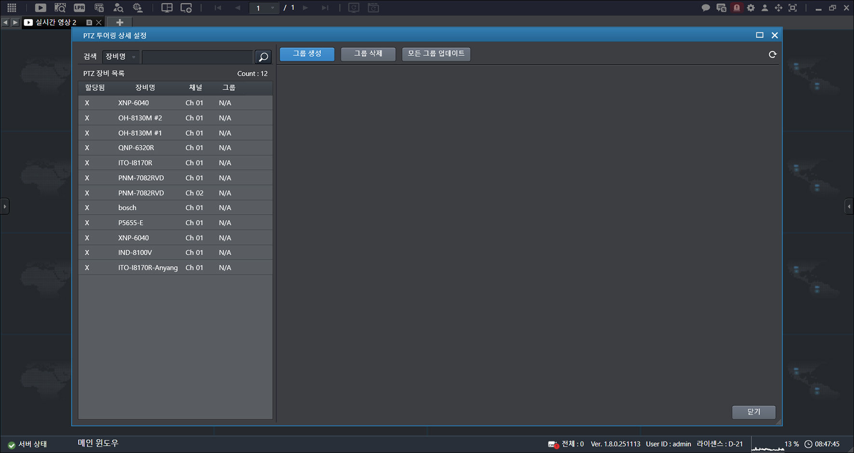This screenshot has height=453, width=854.
Task: Open the LPR toolbar icon
Action: point(80,8)
